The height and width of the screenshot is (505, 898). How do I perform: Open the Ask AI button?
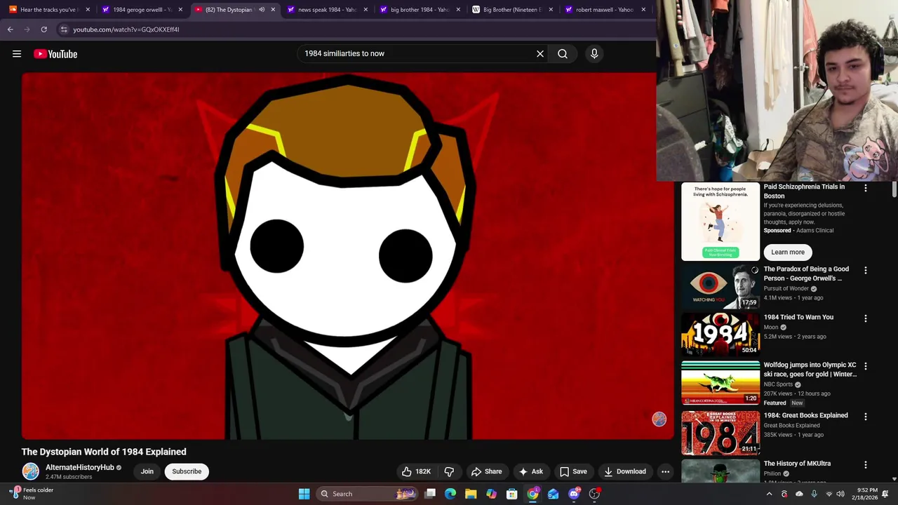[530, 471]
